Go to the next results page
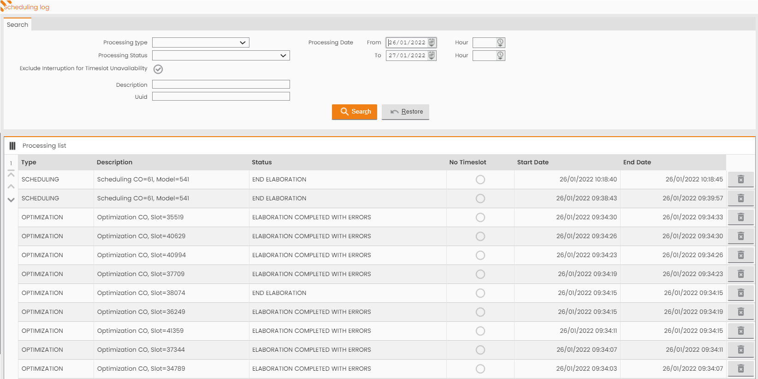The image size is (758, 379). point(11,200)
